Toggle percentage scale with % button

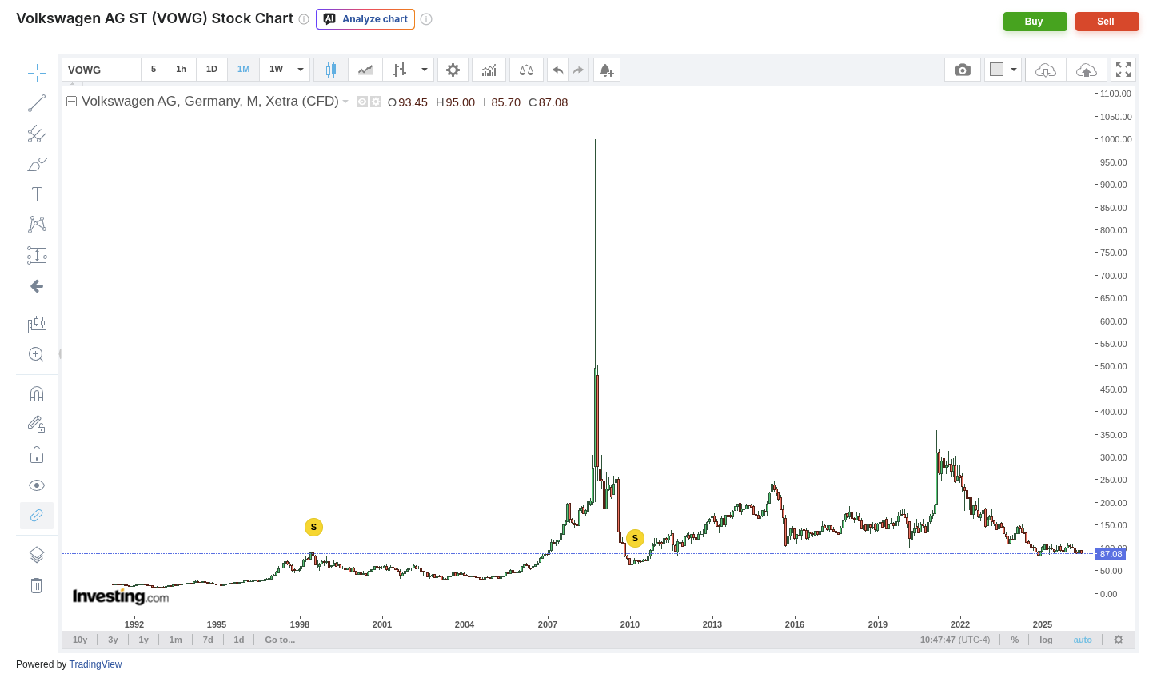coord(1015,640)
